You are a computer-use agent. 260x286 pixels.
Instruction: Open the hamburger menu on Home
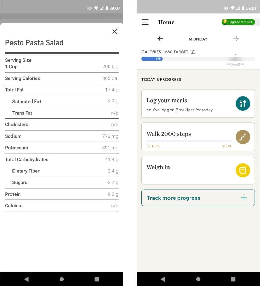145,22
